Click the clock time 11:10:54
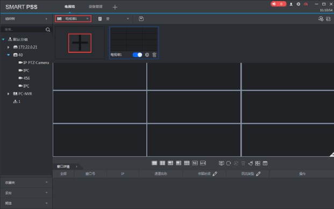334x209 pixels. point(326,10)
